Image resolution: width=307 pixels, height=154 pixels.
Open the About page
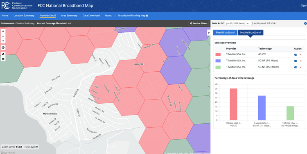coord(108,16)
